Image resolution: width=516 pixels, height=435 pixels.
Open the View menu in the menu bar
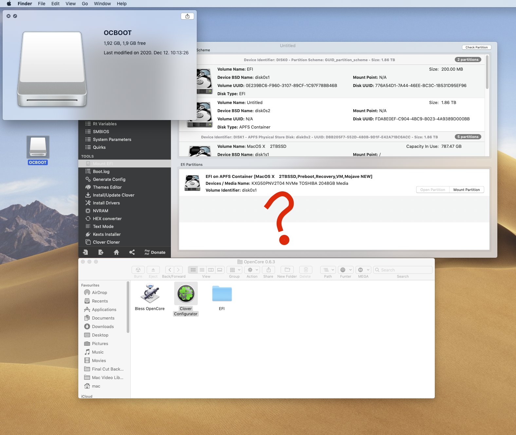pyautogui.click(x=70, y=4)
